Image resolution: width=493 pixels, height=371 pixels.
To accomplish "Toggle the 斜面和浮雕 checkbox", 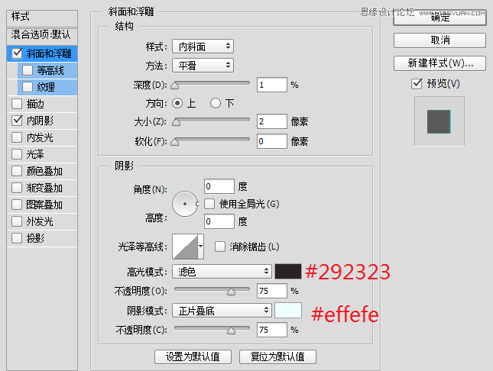I will 17,53.
